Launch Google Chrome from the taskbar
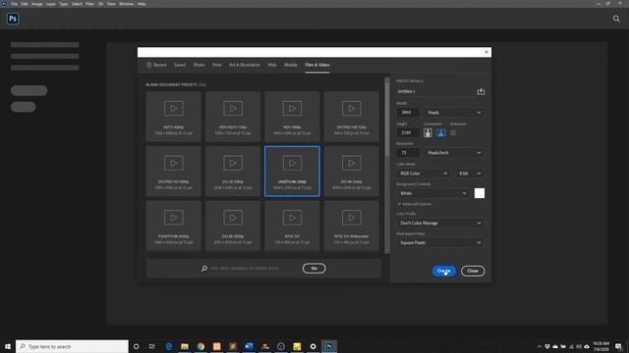The height and width of the screenshot is (353, 629). (x=200, y=346)
